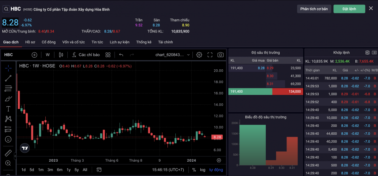The height and width of the screenshot is (176, 378).
Task: Open the chart_620843 layout dropdown
Action: pos(172,55)
